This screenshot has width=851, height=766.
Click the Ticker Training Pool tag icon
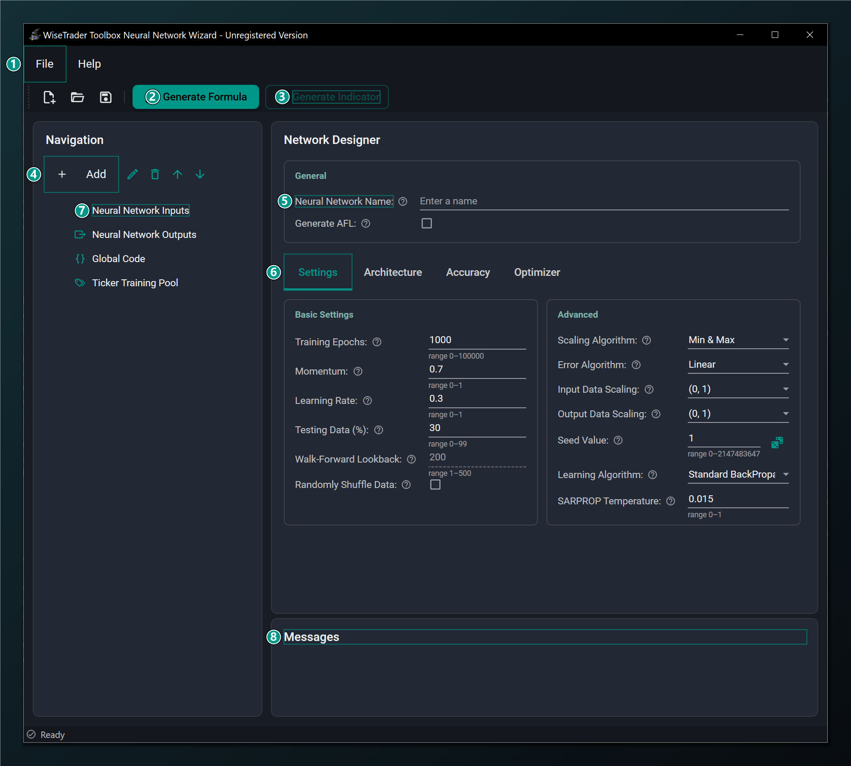tap(80, 283)
